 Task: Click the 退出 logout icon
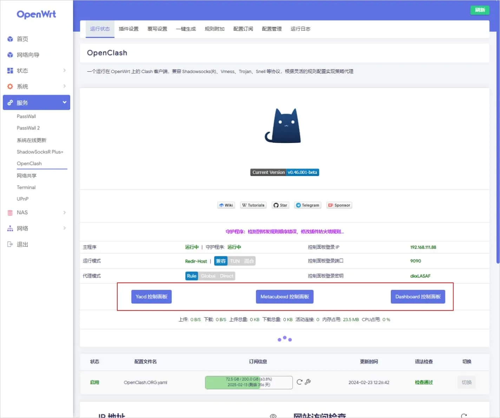[10, 244]
